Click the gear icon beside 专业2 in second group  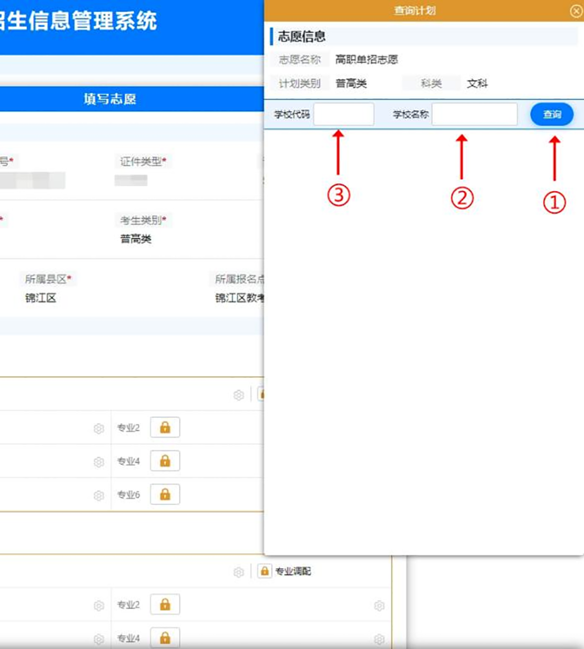[x=99, y=604]
